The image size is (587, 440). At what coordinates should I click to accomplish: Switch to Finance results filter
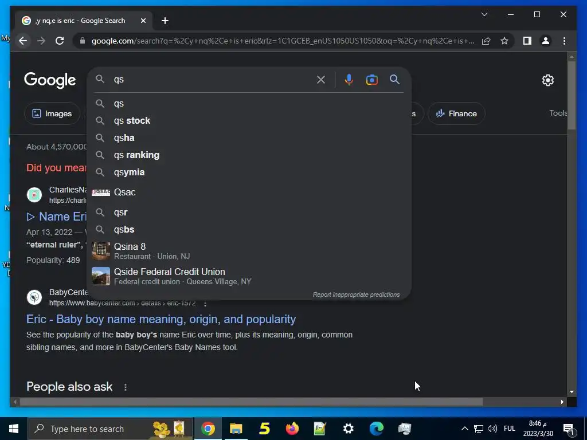pos(456,113)
